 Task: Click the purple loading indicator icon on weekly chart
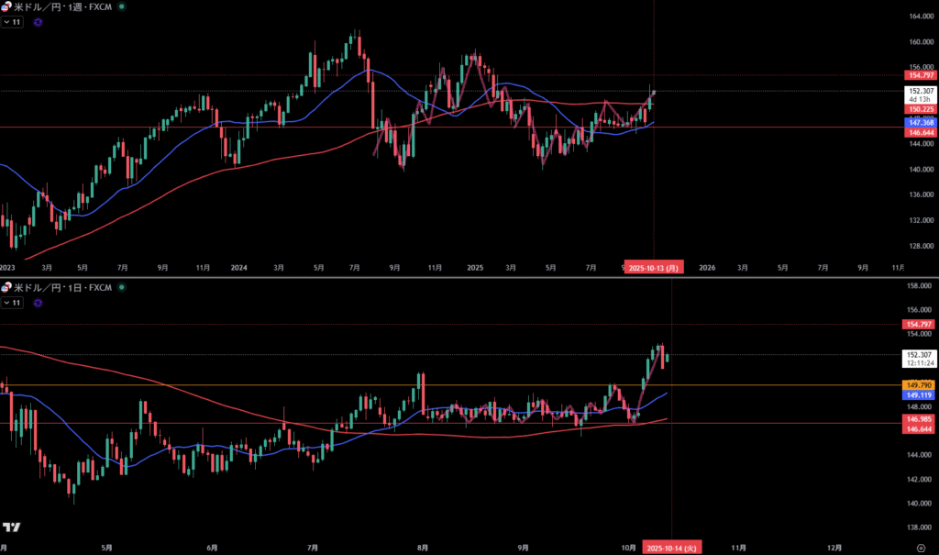[37, 21]
